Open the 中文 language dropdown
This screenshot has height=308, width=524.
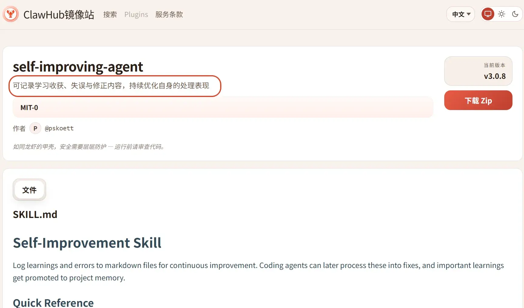(461, 14)
